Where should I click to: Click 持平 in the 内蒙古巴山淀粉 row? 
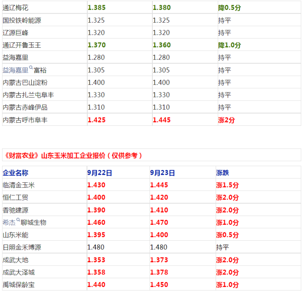225,83
